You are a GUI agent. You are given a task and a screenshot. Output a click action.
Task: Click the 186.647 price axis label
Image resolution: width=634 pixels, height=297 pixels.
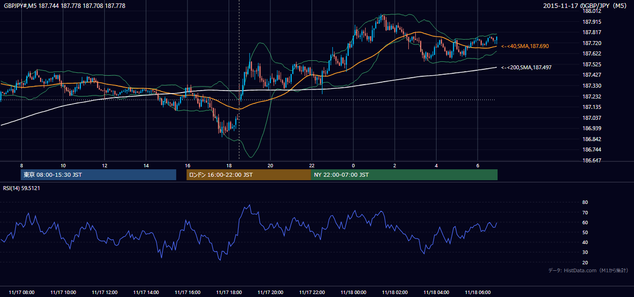point(592,161)
